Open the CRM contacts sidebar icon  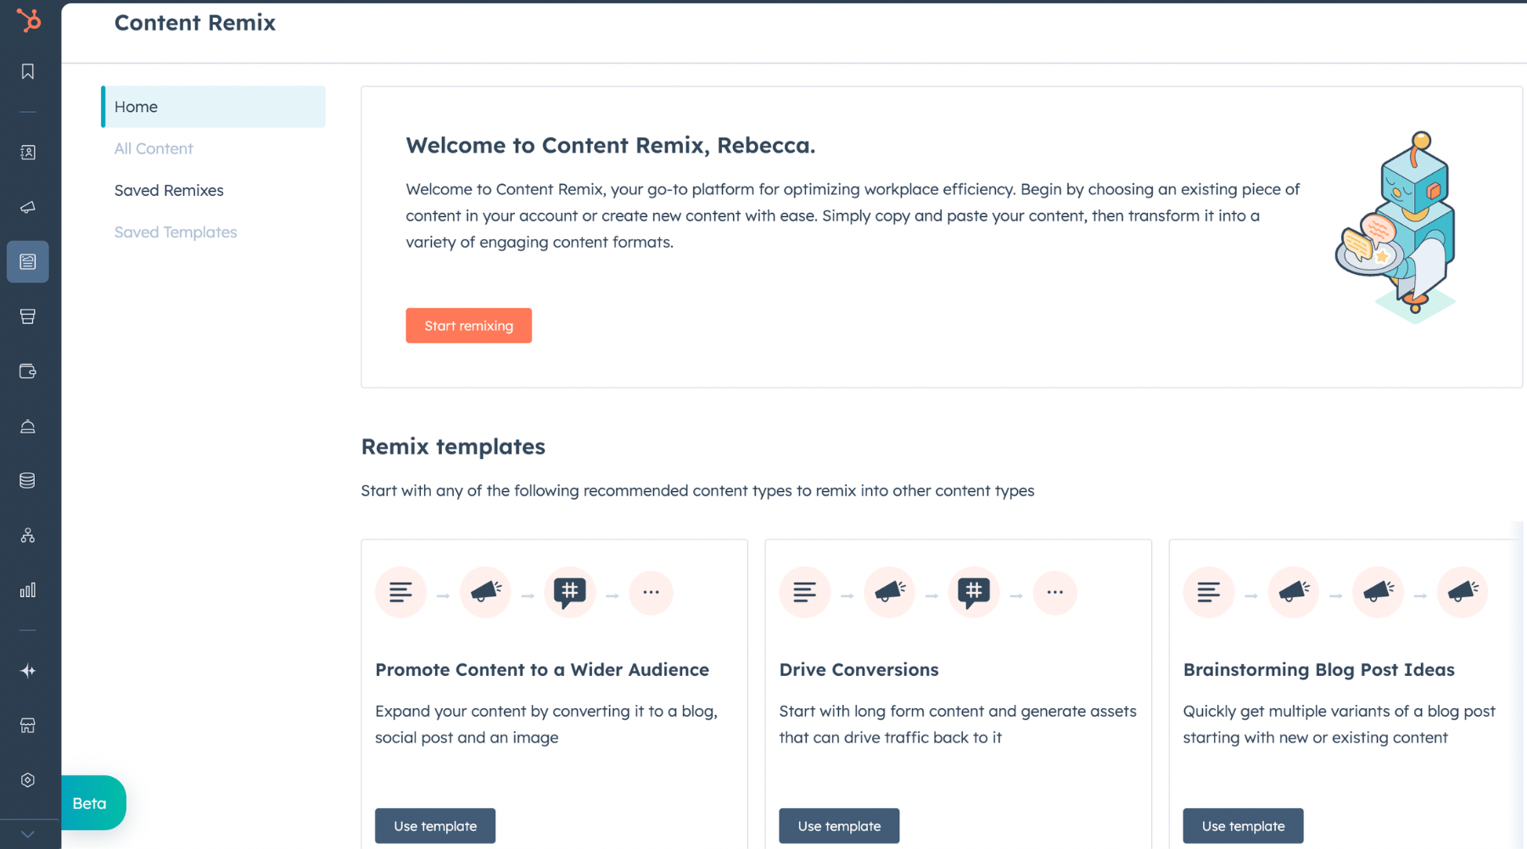[x=28, y=153]
